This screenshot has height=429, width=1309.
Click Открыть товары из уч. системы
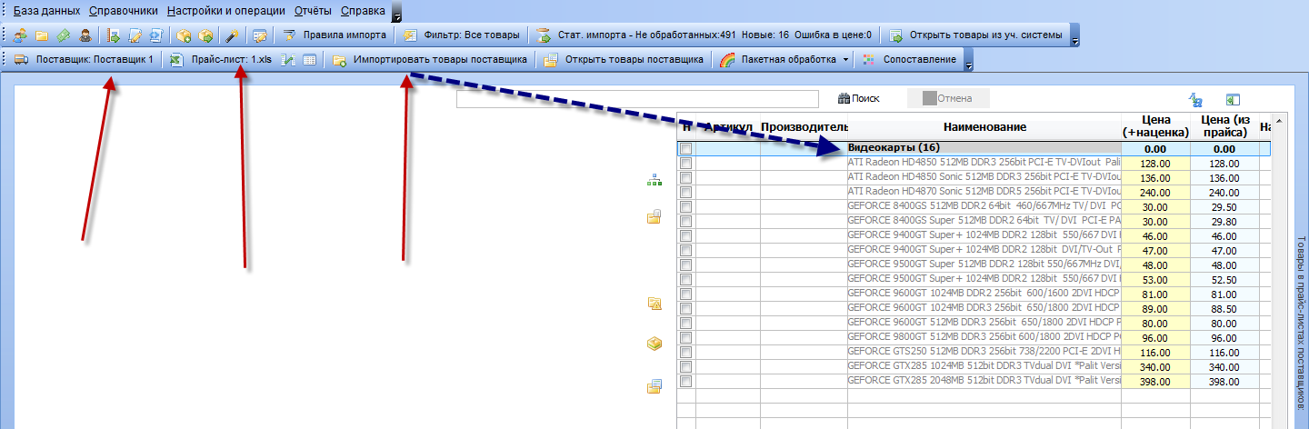[975, 35]
